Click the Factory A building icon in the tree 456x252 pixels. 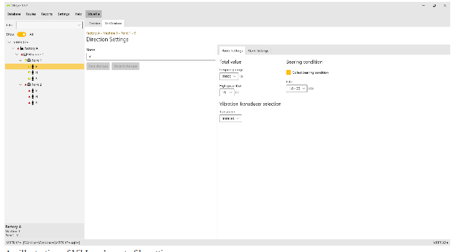click(x=22, y=48)
